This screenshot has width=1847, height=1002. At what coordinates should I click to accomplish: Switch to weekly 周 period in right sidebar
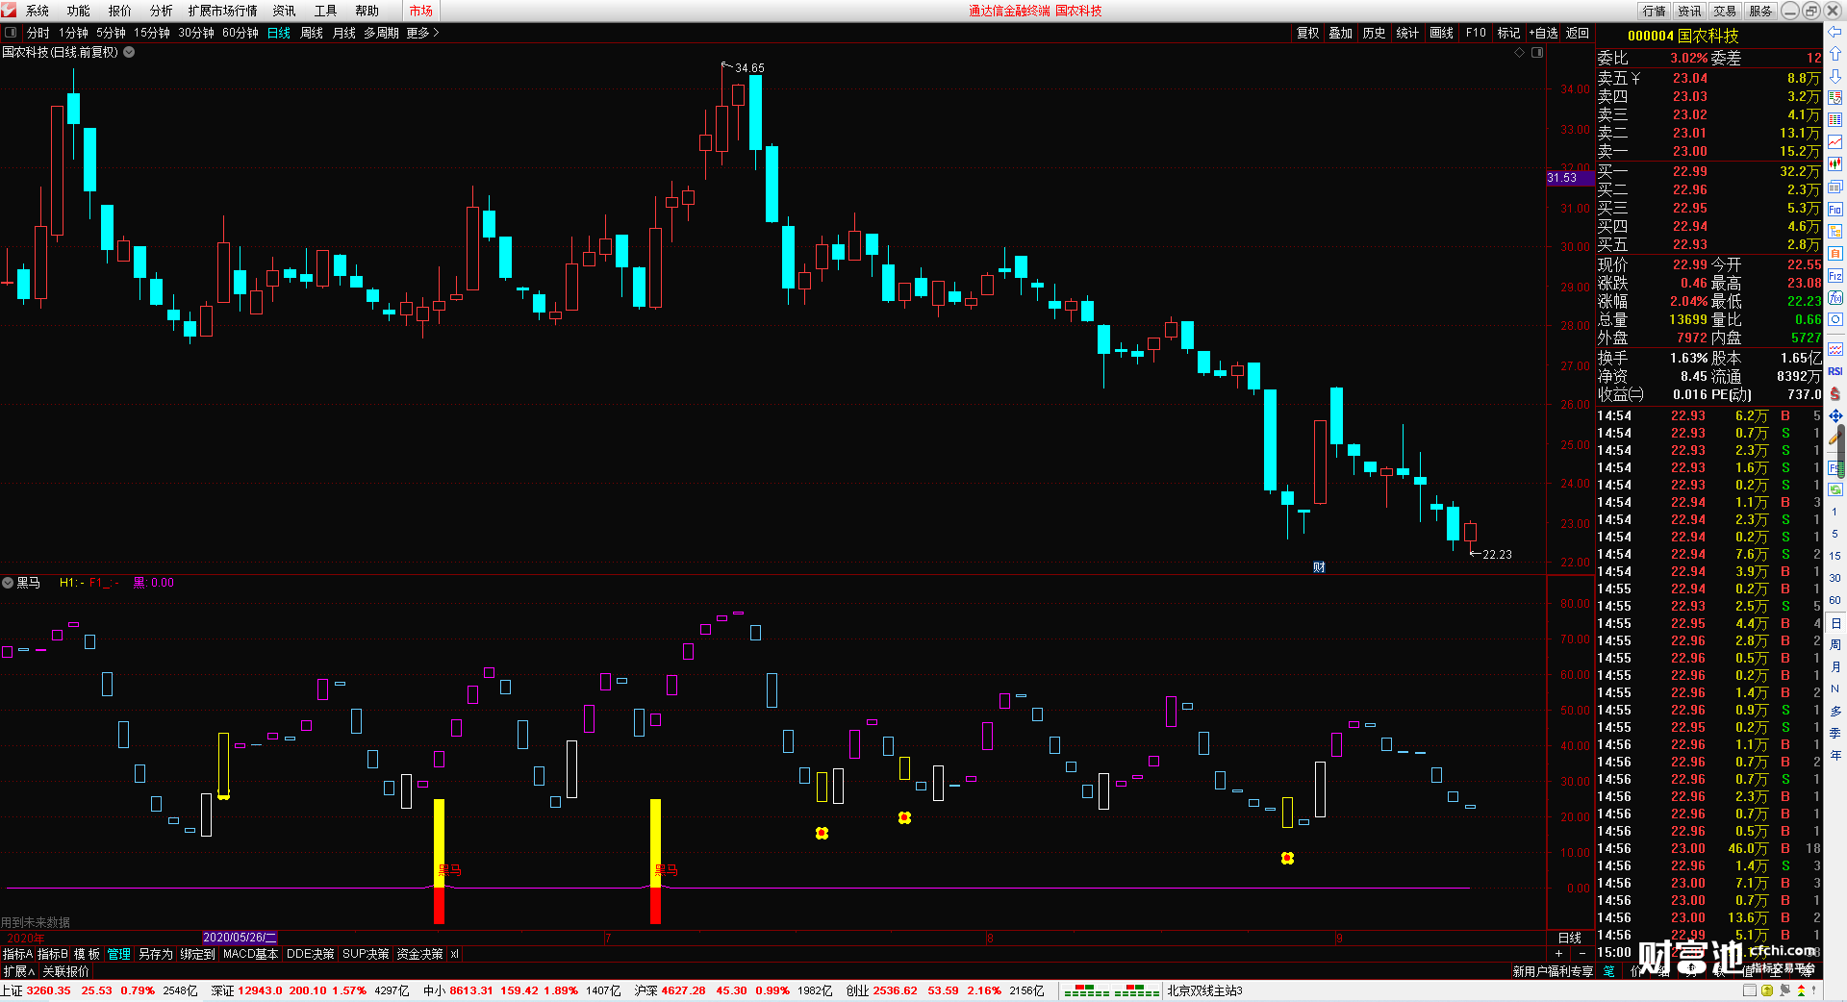coord(1835,645)
